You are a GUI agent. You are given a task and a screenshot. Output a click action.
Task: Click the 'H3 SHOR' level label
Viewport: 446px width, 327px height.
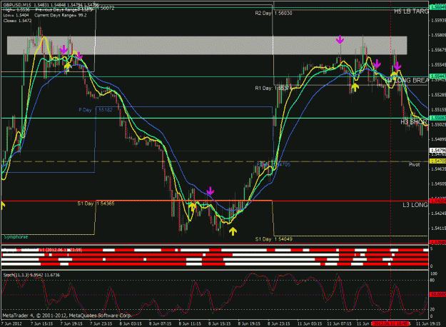[414, 122]
